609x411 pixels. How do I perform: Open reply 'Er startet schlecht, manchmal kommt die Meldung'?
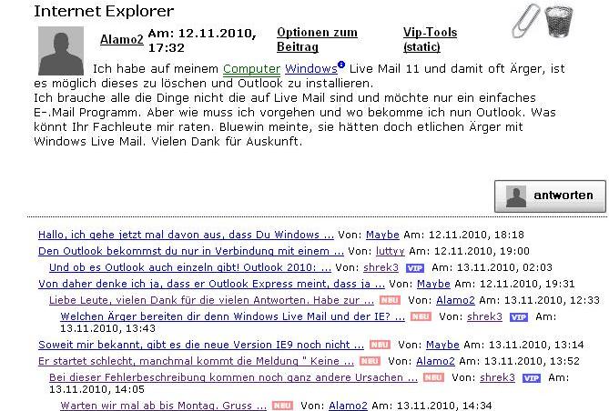[196, 361]
